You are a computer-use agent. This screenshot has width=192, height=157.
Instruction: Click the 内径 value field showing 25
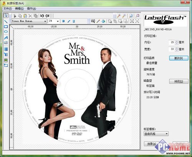click(x=172, y=42)
